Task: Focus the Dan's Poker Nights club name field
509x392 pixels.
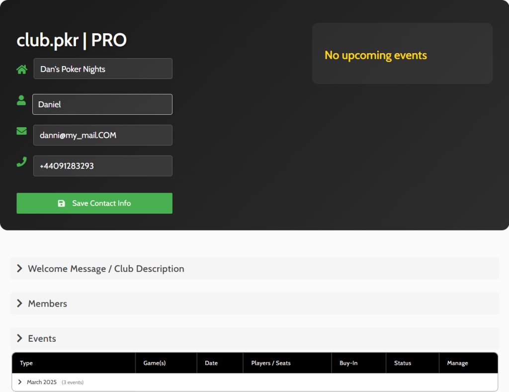Action: tap(103, 69)
